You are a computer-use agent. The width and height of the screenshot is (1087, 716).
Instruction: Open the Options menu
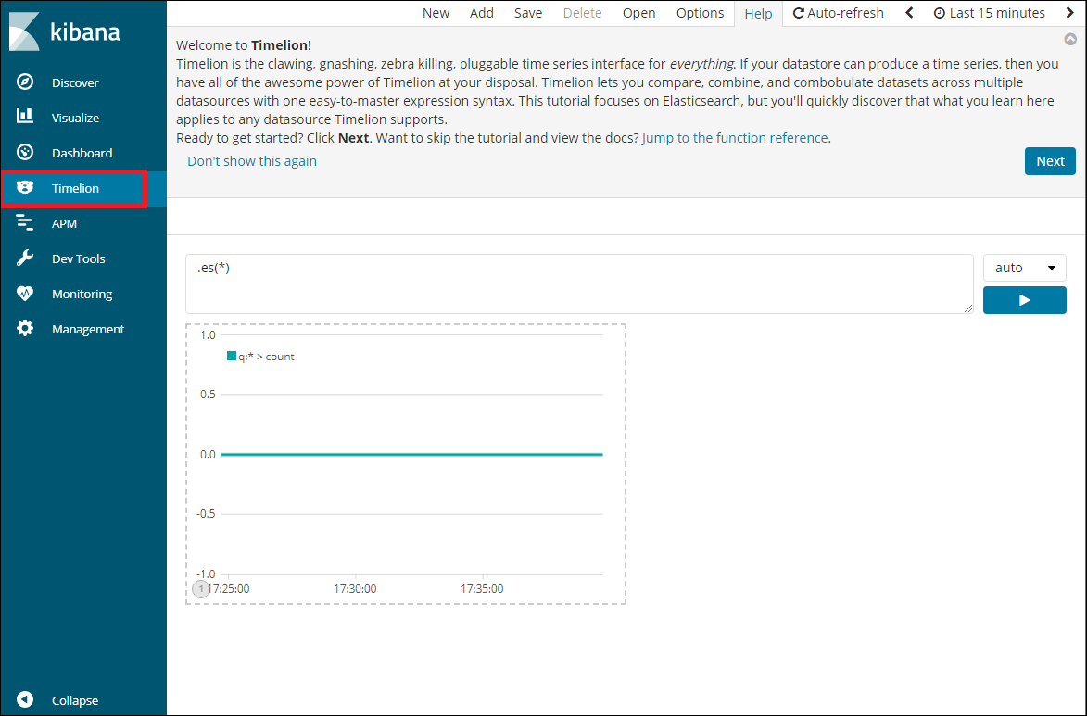[700, 13]
